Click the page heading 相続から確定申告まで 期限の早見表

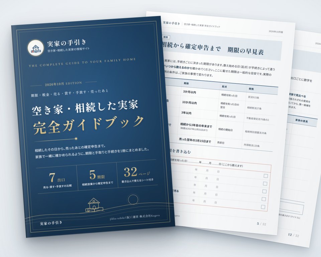tap(213, 49)
